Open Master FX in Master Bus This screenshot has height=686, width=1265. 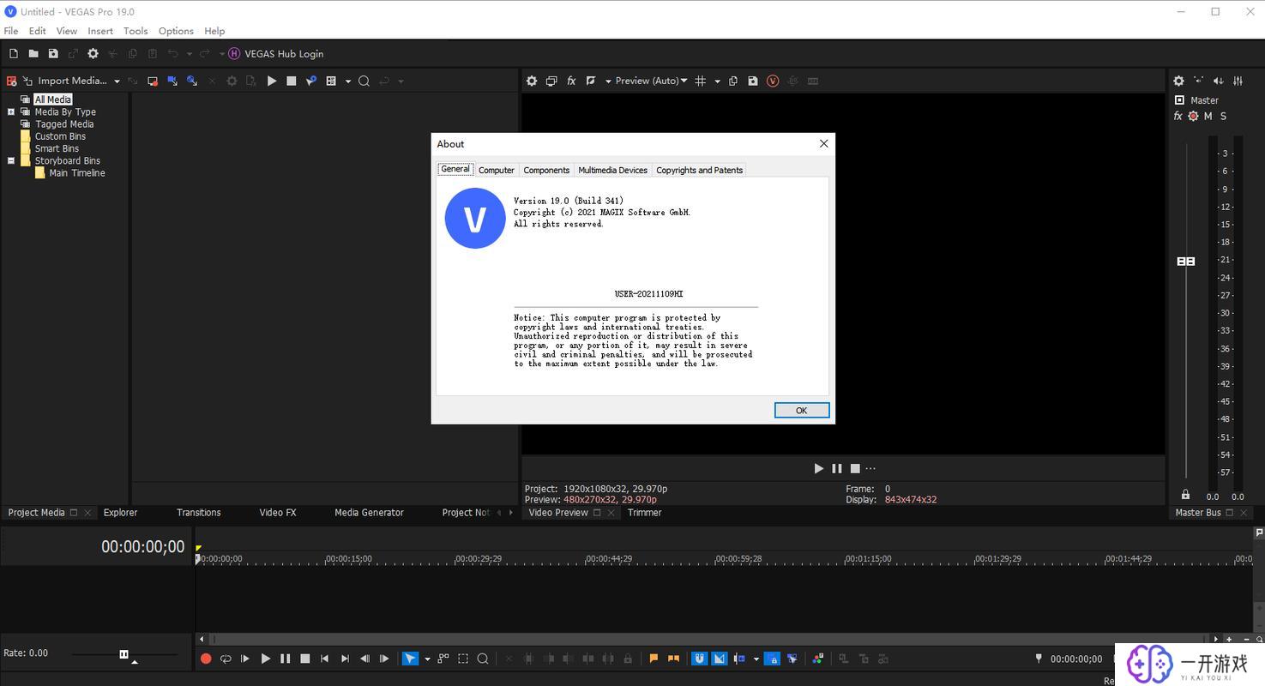(x=1178, y=116)
